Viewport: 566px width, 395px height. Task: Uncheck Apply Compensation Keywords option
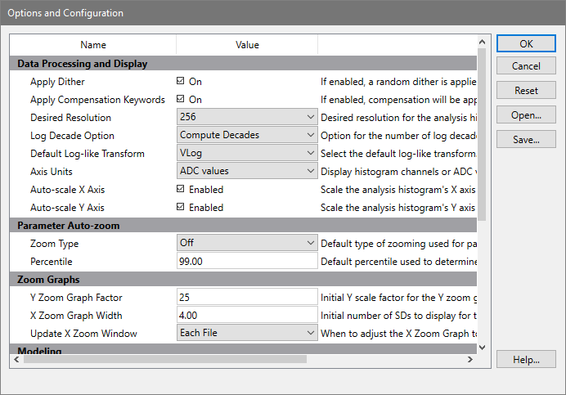(x=181, y=100)
